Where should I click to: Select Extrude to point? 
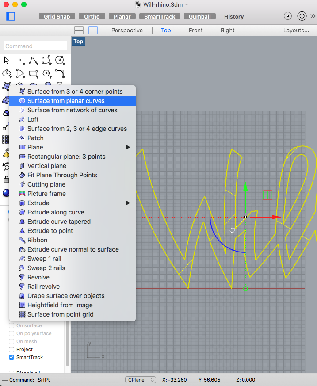pyautogui.click(x=73, y=231)
